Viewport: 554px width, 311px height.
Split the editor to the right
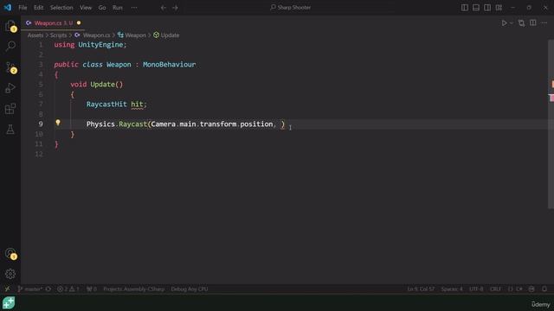click(x=533, y=23)
